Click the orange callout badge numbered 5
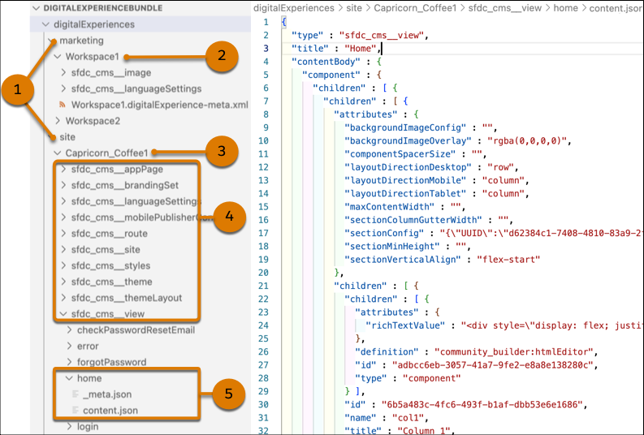644x435 pixels. [x=229, y=395]
